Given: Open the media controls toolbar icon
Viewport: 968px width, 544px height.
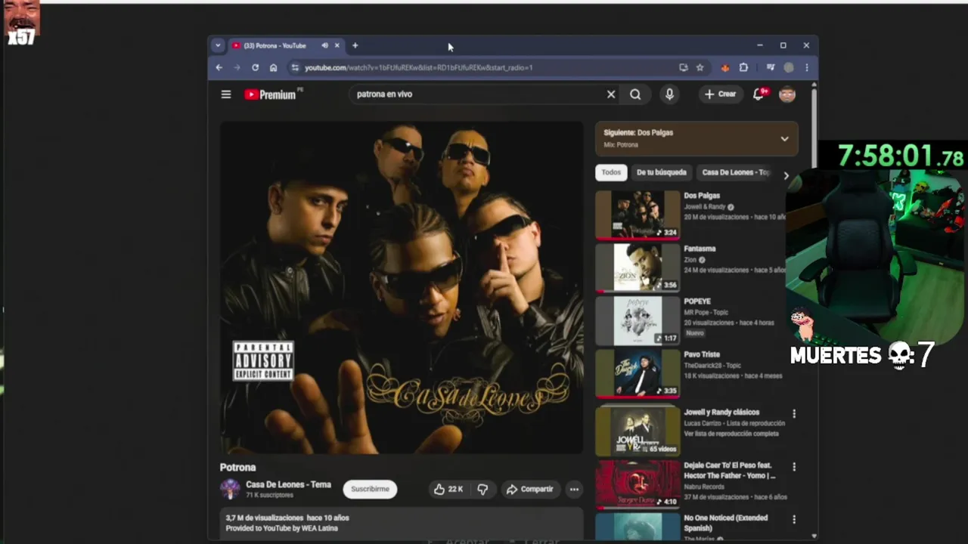Looking at the screenshot, I should [771, 68].
